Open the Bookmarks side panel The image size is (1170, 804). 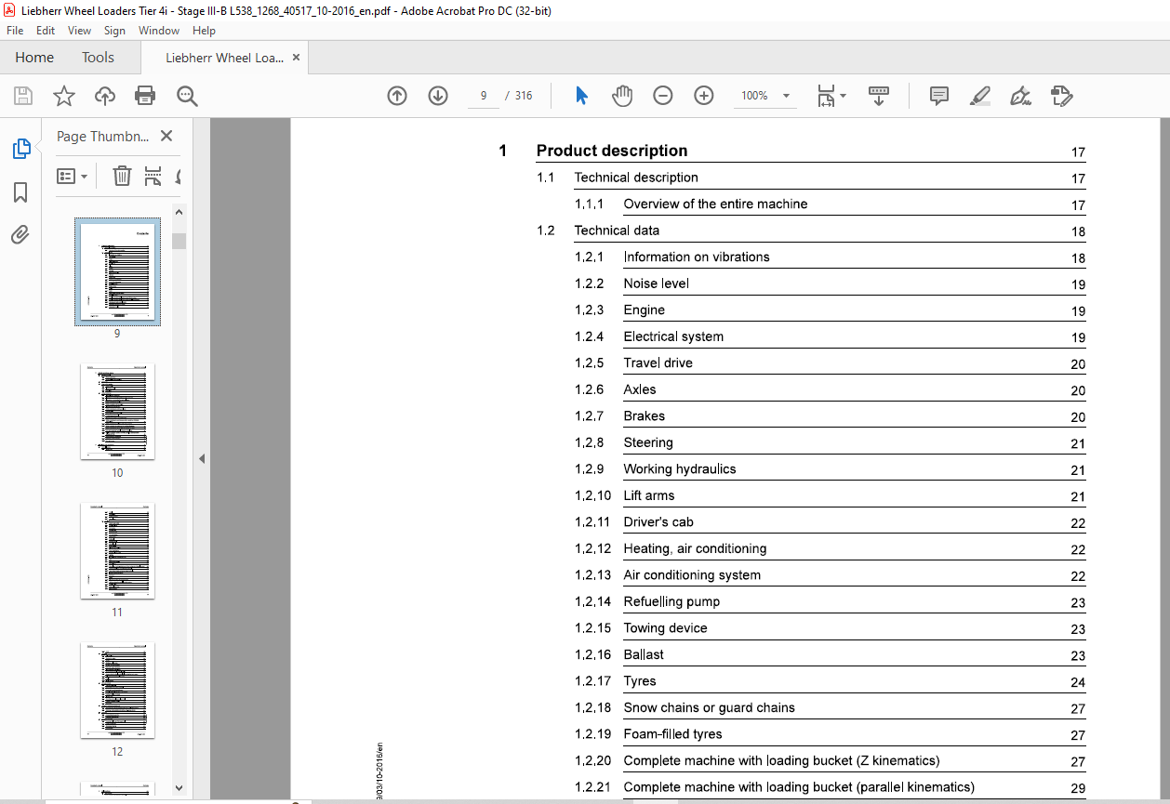coord(20,192)
